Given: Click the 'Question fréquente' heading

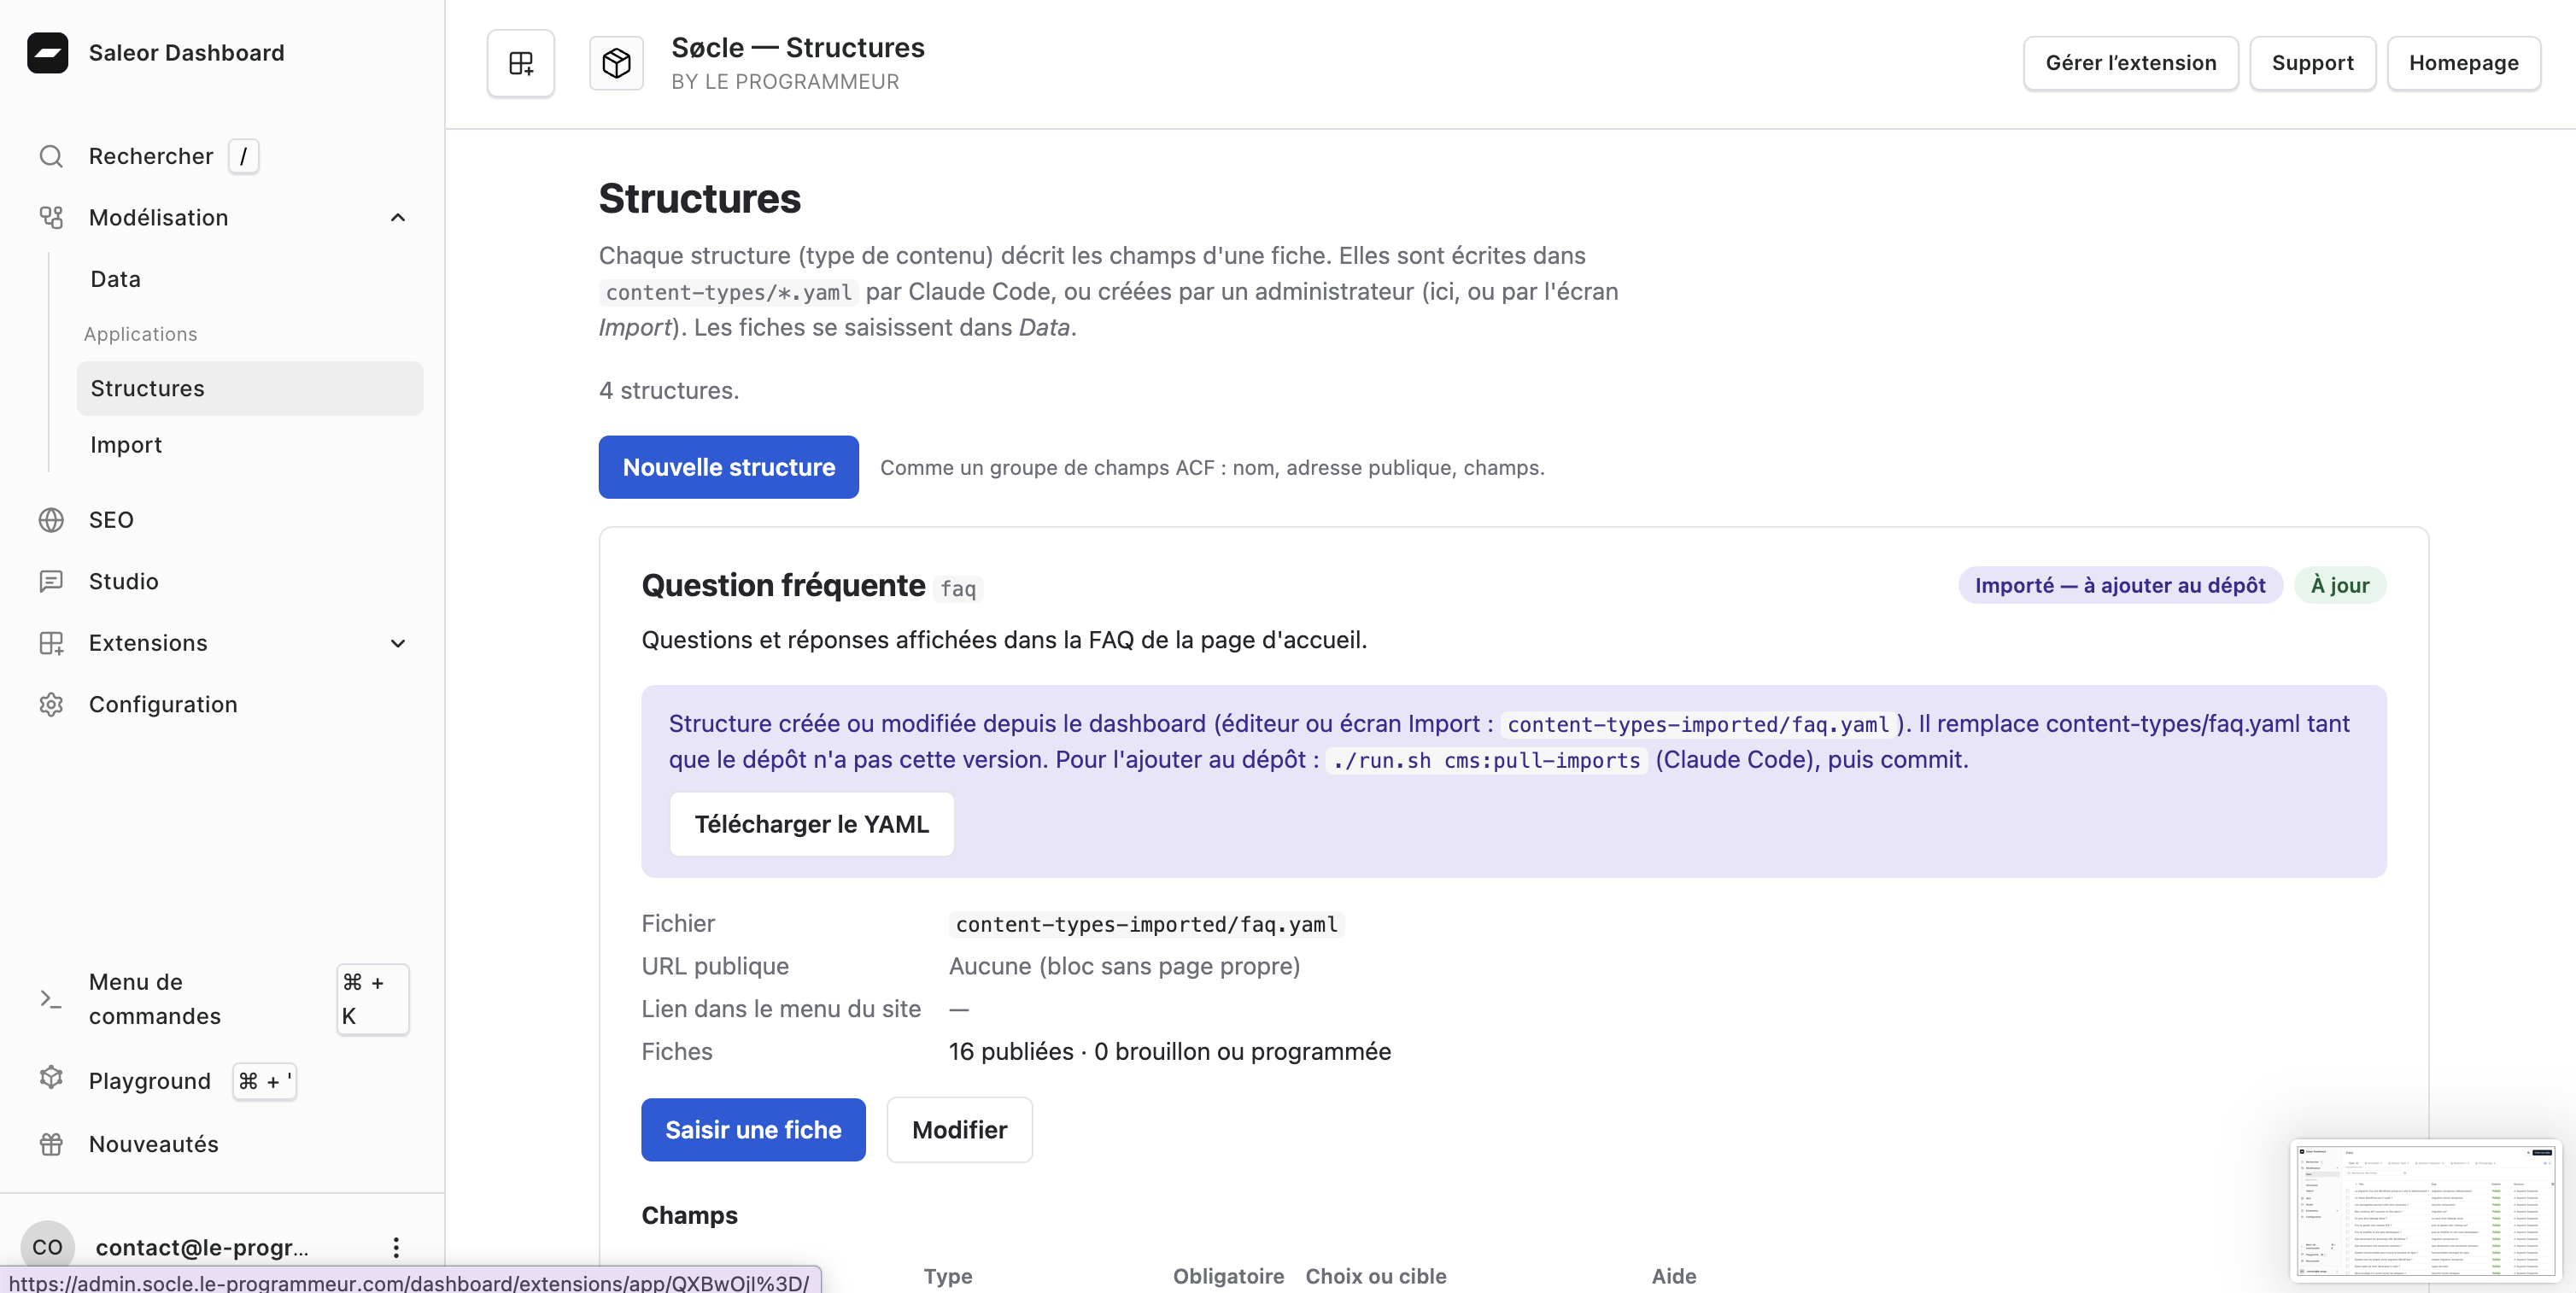Looking at the screenshot, I should click(783, 585).
